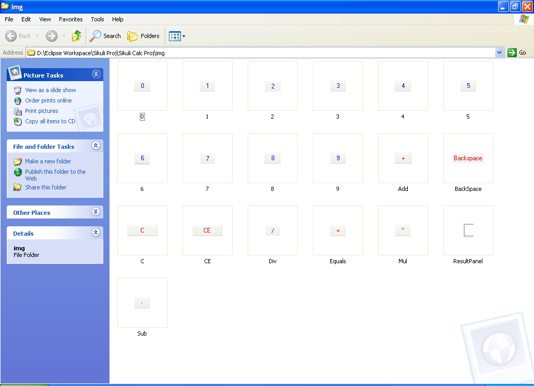Open the Tools menu

click(x=97, y=19)
